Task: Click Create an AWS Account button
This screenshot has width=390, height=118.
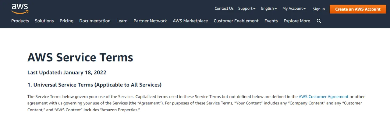Action: point(358,9)
